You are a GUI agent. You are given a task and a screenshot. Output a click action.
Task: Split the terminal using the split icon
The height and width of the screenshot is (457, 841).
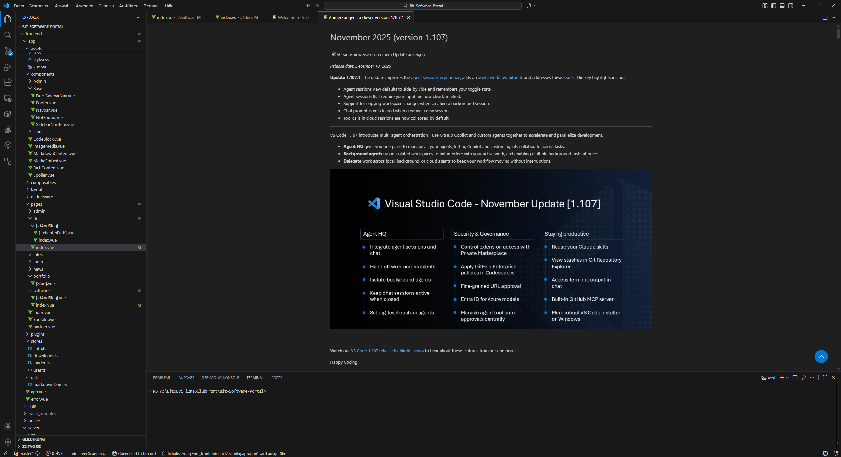coord(795,378)
